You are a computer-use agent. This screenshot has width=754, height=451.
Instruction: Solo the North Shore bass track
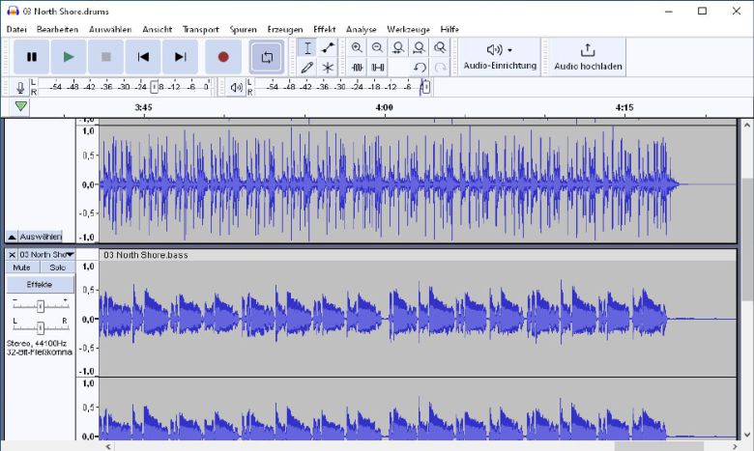57,268
